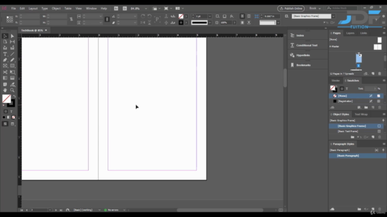The image size is (387, 217).
Task: Click the Index panel icon
Action: 292,36
